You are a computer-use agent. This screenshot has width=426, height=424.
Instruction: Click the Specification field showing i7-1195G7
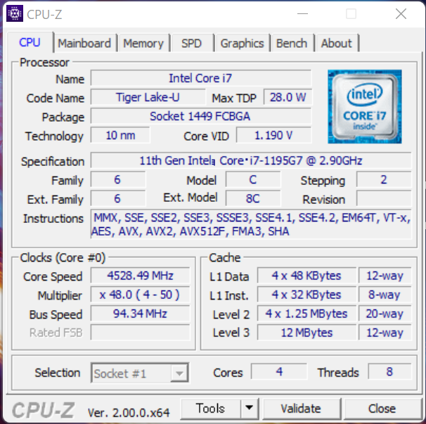tap(251, 160)
